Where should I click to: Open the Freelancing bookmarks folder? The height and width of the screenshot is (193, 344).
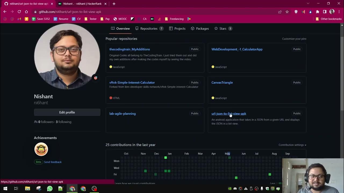[174, 19]
